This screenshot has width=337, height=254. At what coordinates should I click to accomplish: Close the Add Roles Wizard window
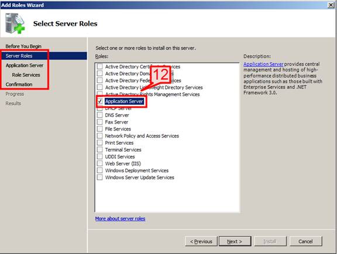(x=331, y=5)
